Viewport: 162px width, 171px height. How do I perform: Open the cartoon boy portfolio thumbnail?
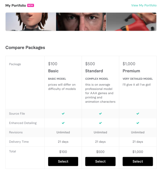(x=31, y=22)
